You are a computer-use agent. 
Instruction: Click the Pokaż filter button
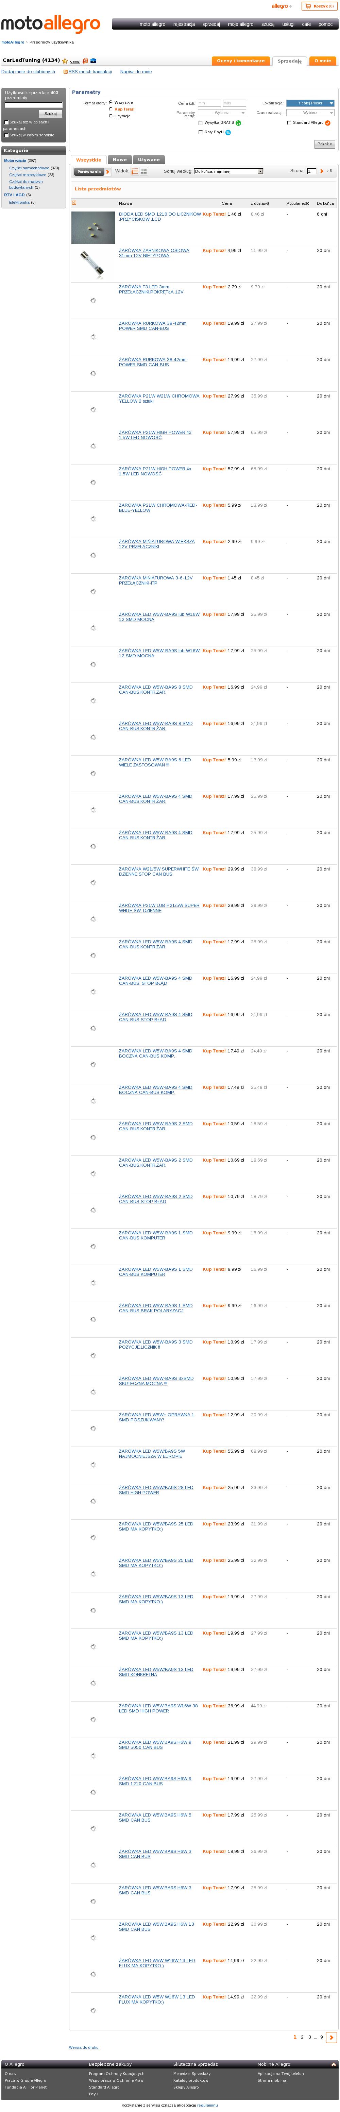324,144
